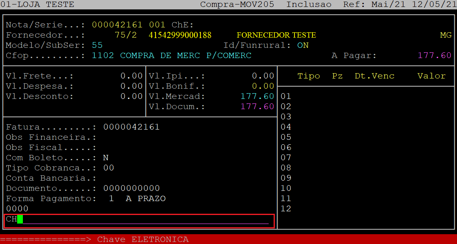457x244 pixels.
Task: Click the Vl.Frete amount field
Action: point(131,76)
